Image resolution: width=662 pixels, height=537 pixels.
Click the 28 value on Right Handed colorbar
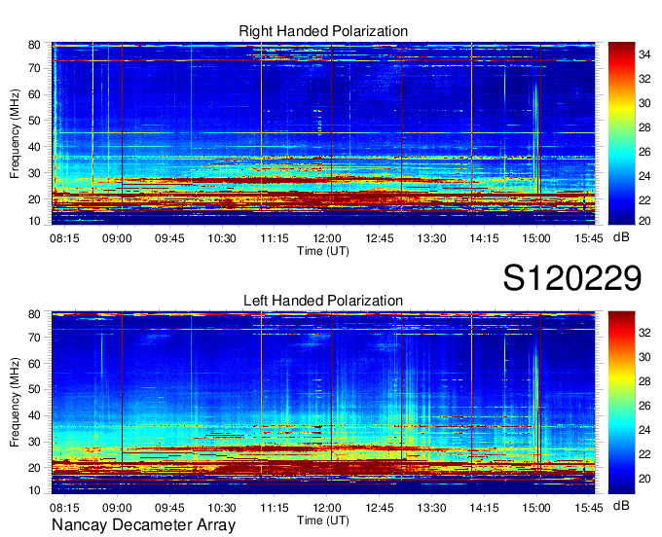tap(644, 127)
